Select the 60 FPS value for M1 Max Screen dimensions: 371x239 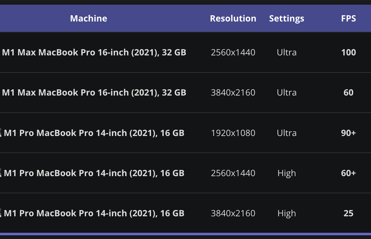point(348,92)
